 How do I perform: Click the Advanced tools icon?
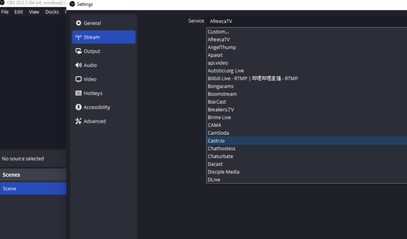click(x=79, y=121)
